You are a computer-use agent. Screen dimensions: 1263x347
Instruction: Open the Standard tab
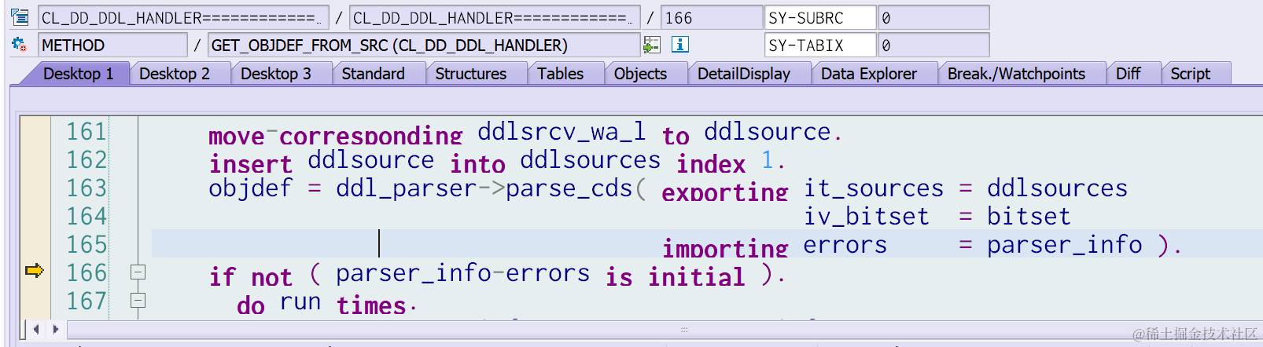374,74
